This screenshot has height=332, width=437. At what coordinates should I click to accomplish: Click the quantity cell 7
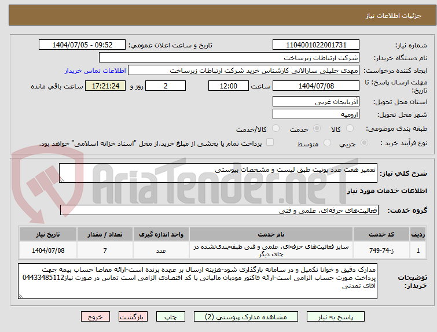point(105,250)
